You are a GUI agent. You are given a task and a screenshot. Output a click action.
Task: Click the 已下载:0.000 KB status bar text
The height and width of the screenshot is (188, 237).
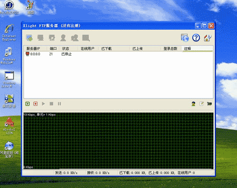132,173
